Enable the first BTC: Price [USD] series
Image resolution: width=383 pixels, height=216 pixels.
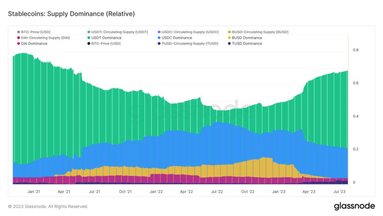point(34,32)
